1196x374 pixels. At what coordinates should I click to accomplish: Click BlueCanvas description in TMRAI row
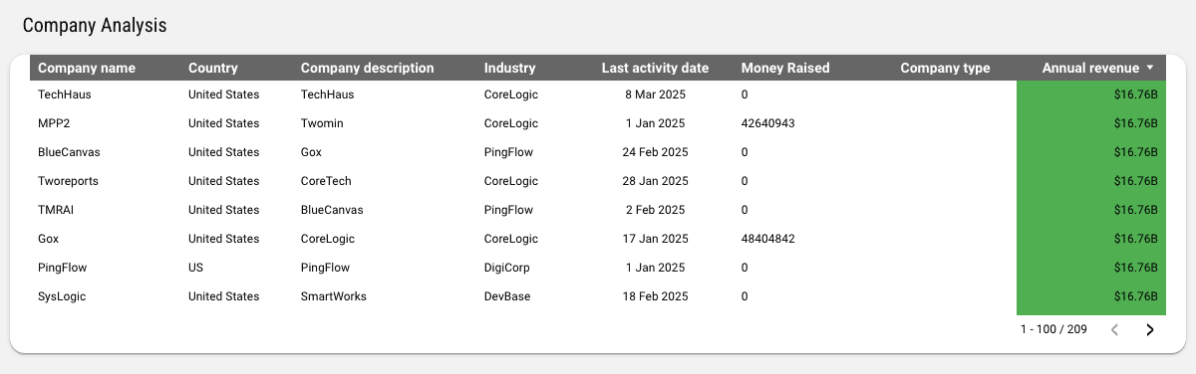332,210
